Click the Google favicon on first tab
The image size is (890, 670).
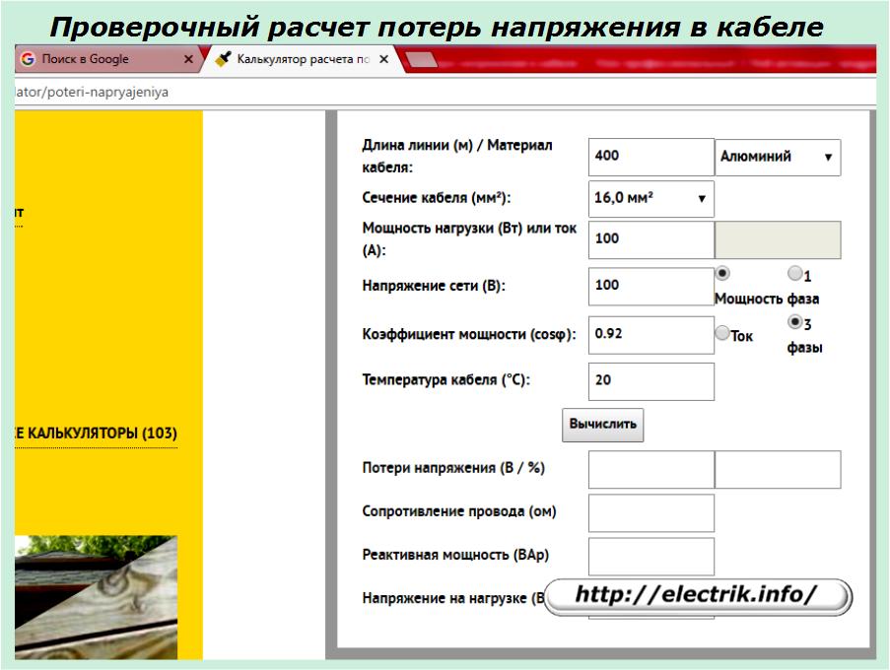click(x=27, y=59)
